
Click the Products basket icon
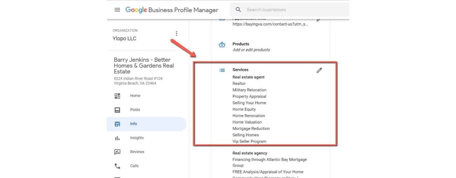pyautogui.click(x=222, y=44)
